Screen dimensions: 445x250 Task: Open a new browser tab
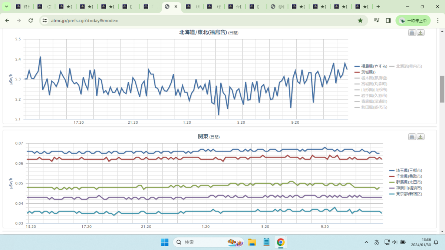click(378, 7)
